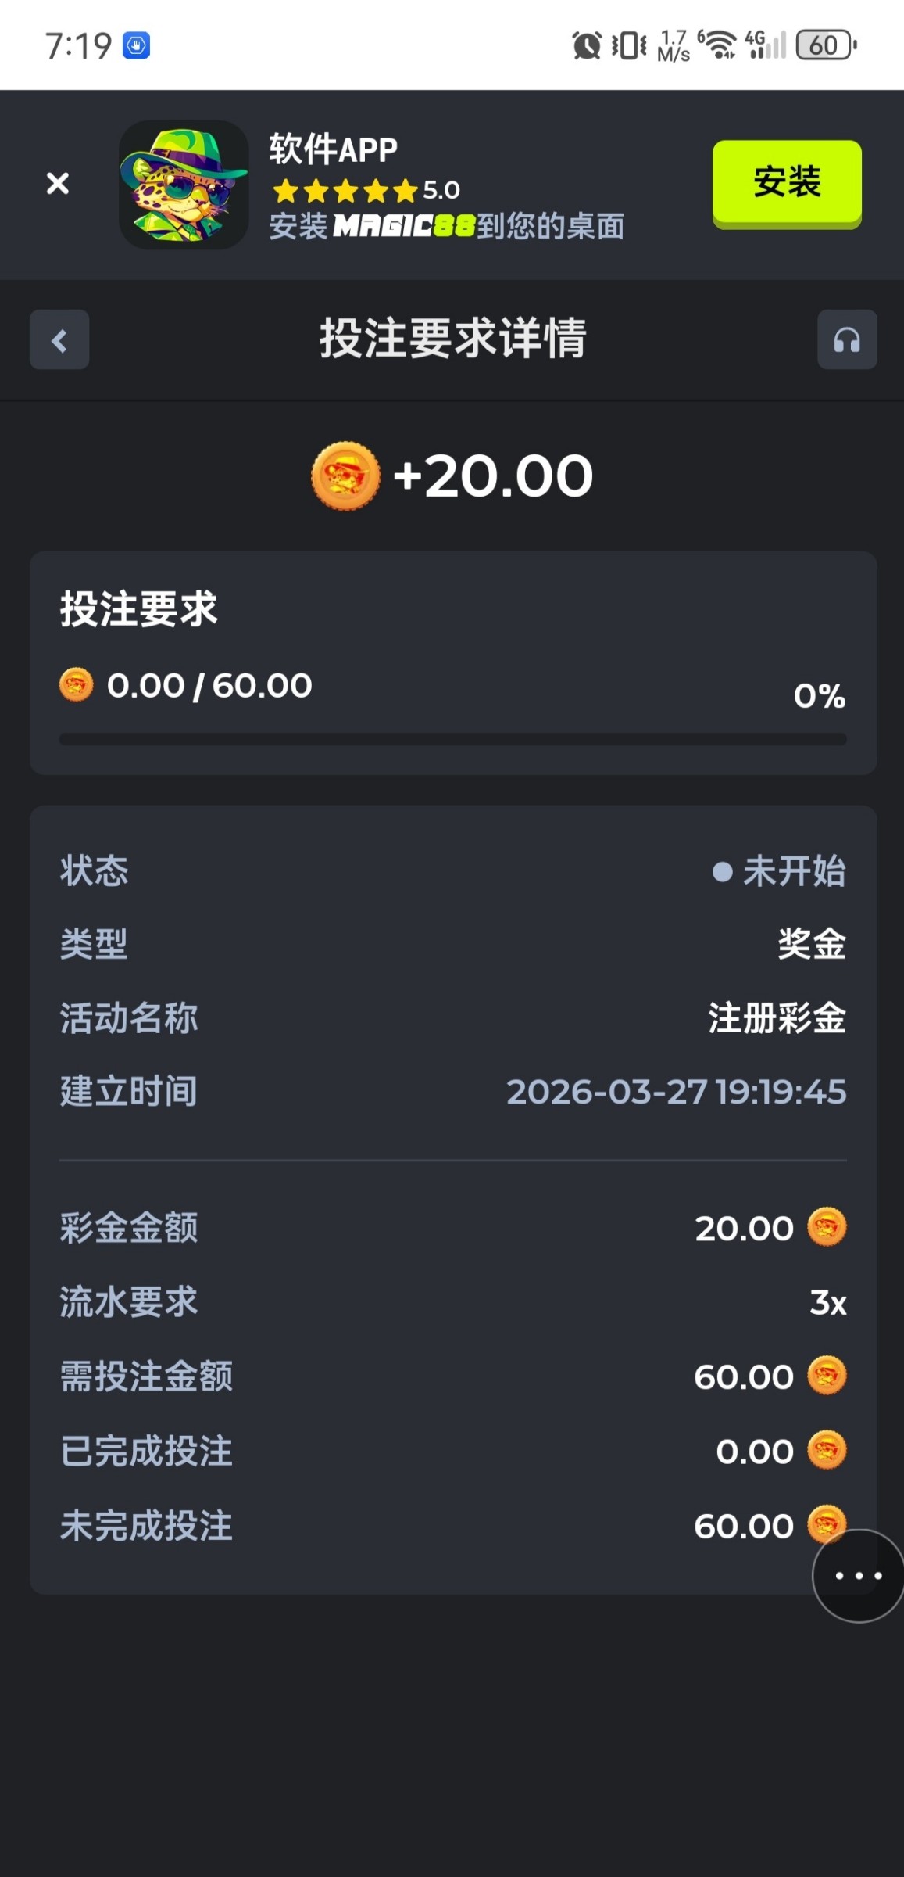
Task: Tap the 注册彩金 activity name
Action: [x=777, y=1018]
